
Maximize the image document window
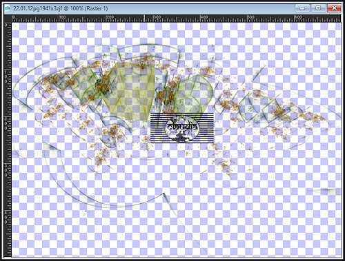pyautogui.click(x=318, y=8)
